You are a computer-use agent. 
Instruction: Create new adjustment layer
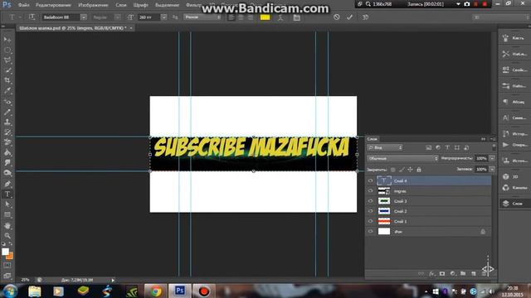pos(452,274)
